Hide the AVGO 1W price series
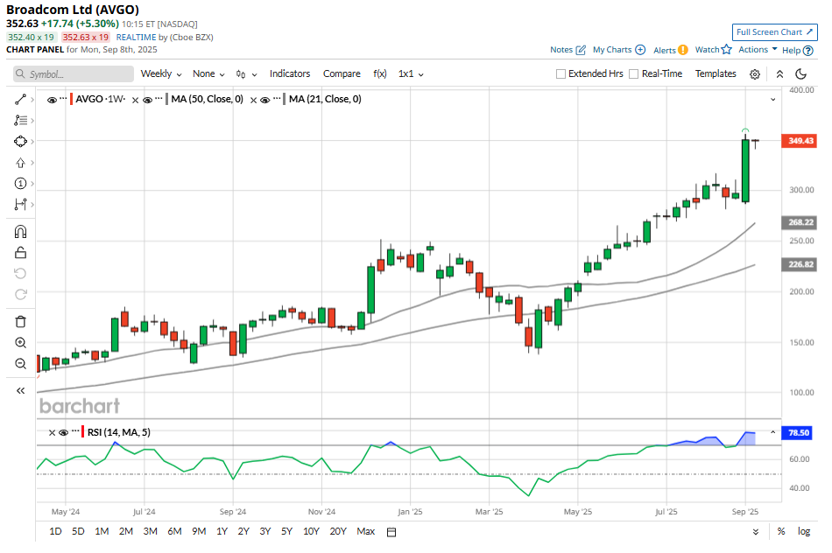832x553 pixels. tap(52, 100)
